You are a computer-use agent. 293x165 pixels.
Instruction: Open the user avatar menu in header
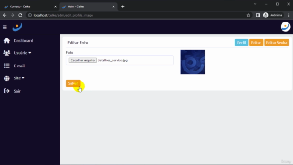[x=285, y=27]
